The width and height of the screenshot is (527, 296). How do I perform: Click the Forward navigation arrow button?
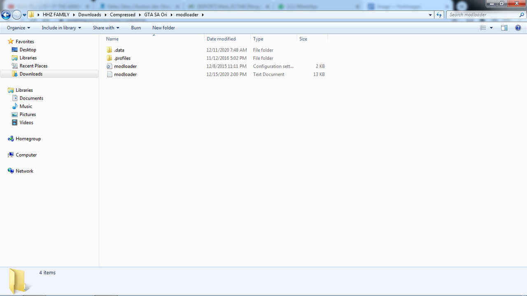(x=16, y=15)
